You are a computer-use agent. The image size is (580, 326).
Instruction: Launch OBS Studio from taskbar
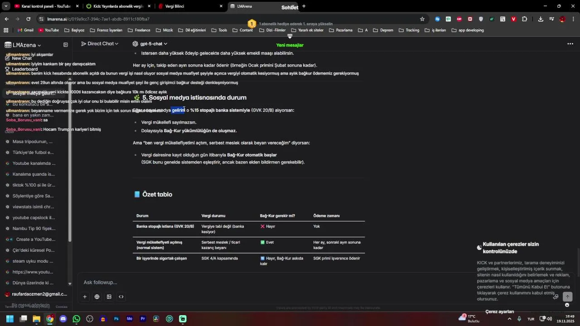tap(90, 319)
